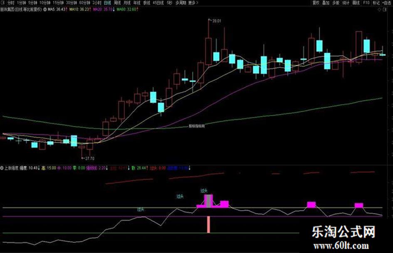
Task: Select the 月线 monthly chart tab
Action: (x=127, y=3)
